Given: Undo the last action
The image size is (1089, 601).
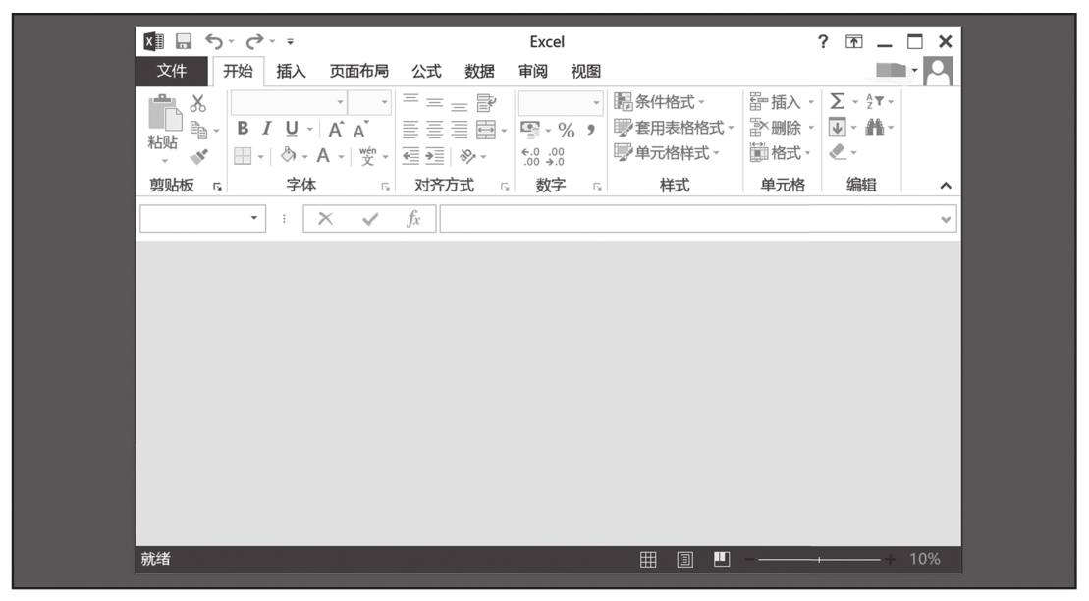Looking at the screenshot, I should click(214, 41).
